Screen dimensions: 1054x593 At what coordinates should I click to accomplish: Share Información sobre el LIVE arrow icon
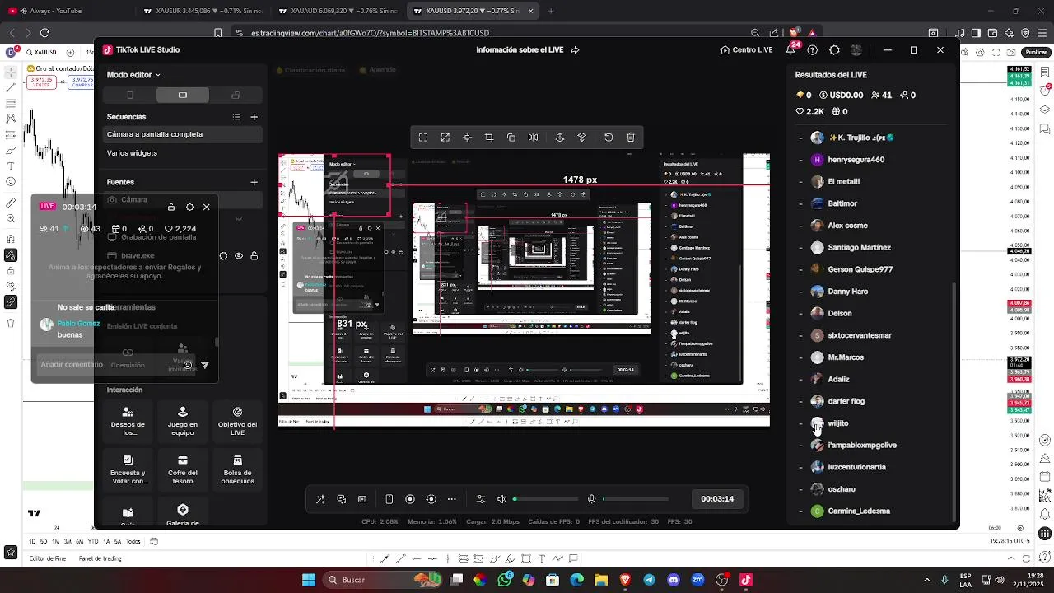(x=575, y=49)
